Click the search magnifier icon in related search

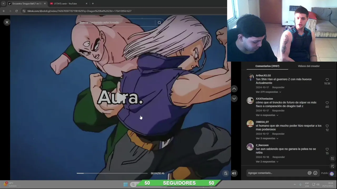[x=159, y=23]
